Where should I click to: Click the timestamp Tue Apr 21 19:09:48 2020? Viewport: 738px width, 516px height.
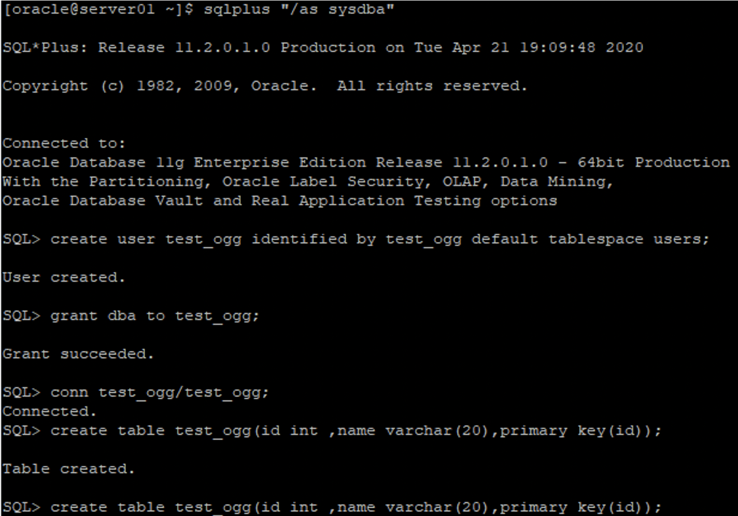529,48
